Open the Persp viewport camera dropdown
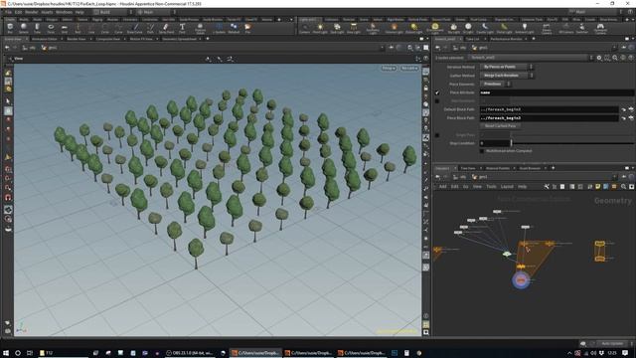 [x=389, y=69]
